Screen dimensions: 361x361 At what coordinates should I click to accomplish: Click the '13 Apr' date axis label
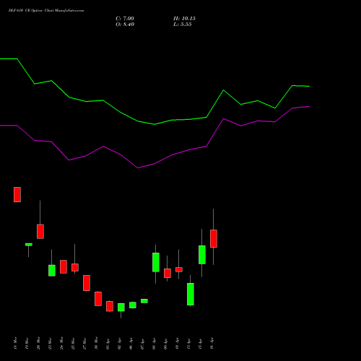189,344
